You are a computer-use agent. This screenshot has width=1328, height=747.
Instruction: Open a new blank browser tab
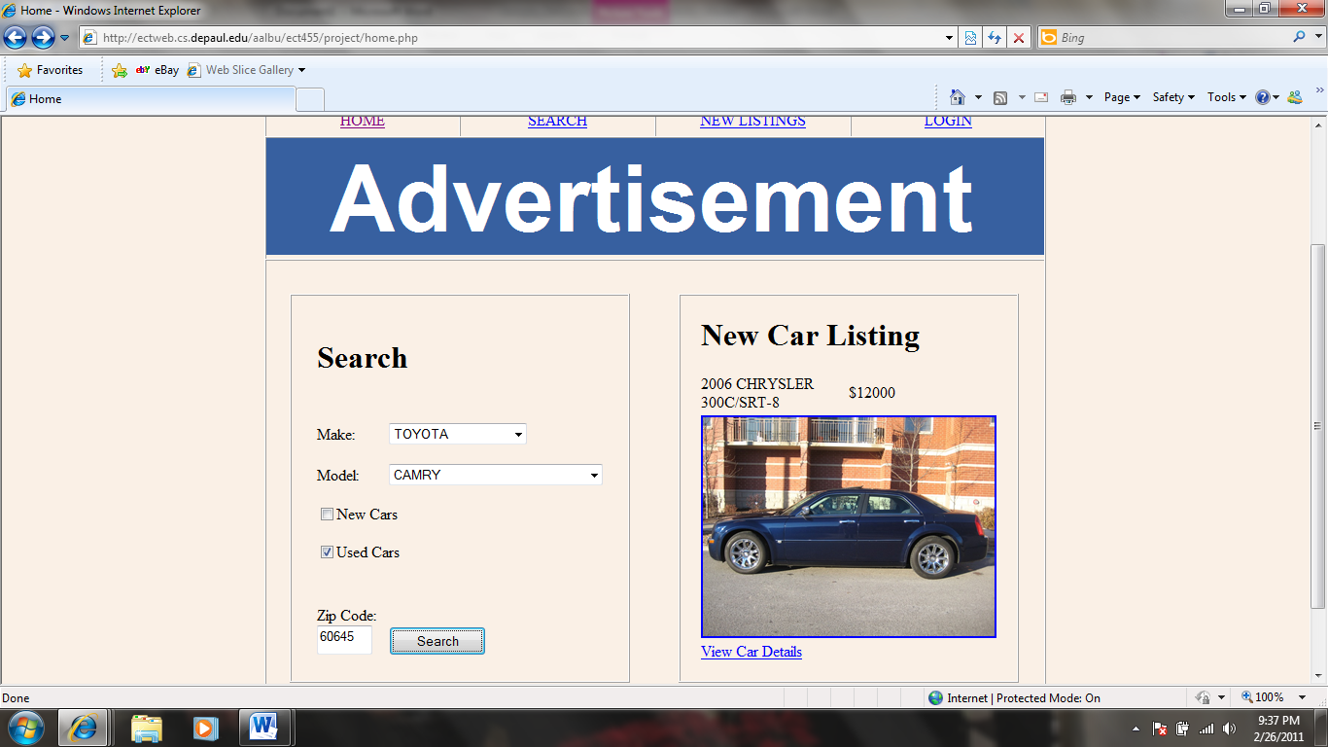310,99
